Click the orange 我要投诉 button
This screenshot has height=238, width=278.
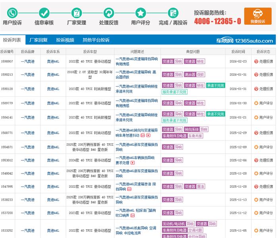(x=258, y=16)
